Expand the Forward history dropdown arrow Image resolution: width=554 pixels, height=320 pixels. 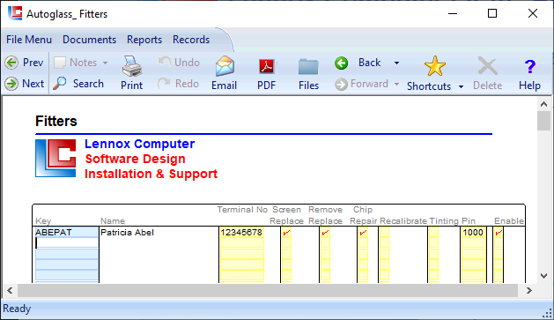click(x=396, y=84)
